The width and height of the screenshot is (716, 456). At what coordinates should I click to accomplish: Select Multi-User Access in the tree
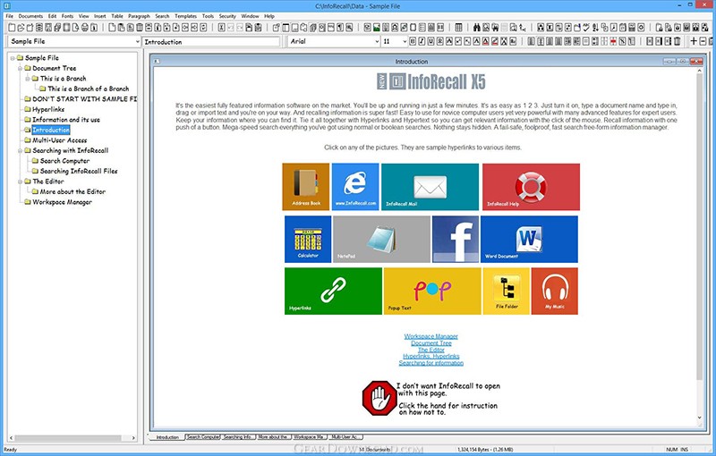click(59, 140)
